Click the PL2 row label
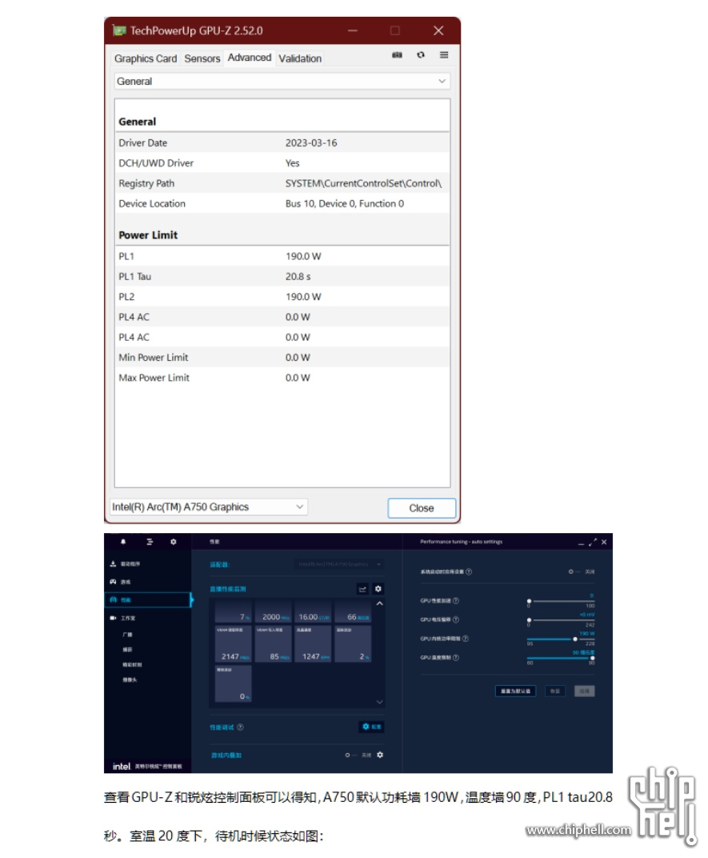Image resolution: width=708 pixels, height=858 pixels. 126,297
